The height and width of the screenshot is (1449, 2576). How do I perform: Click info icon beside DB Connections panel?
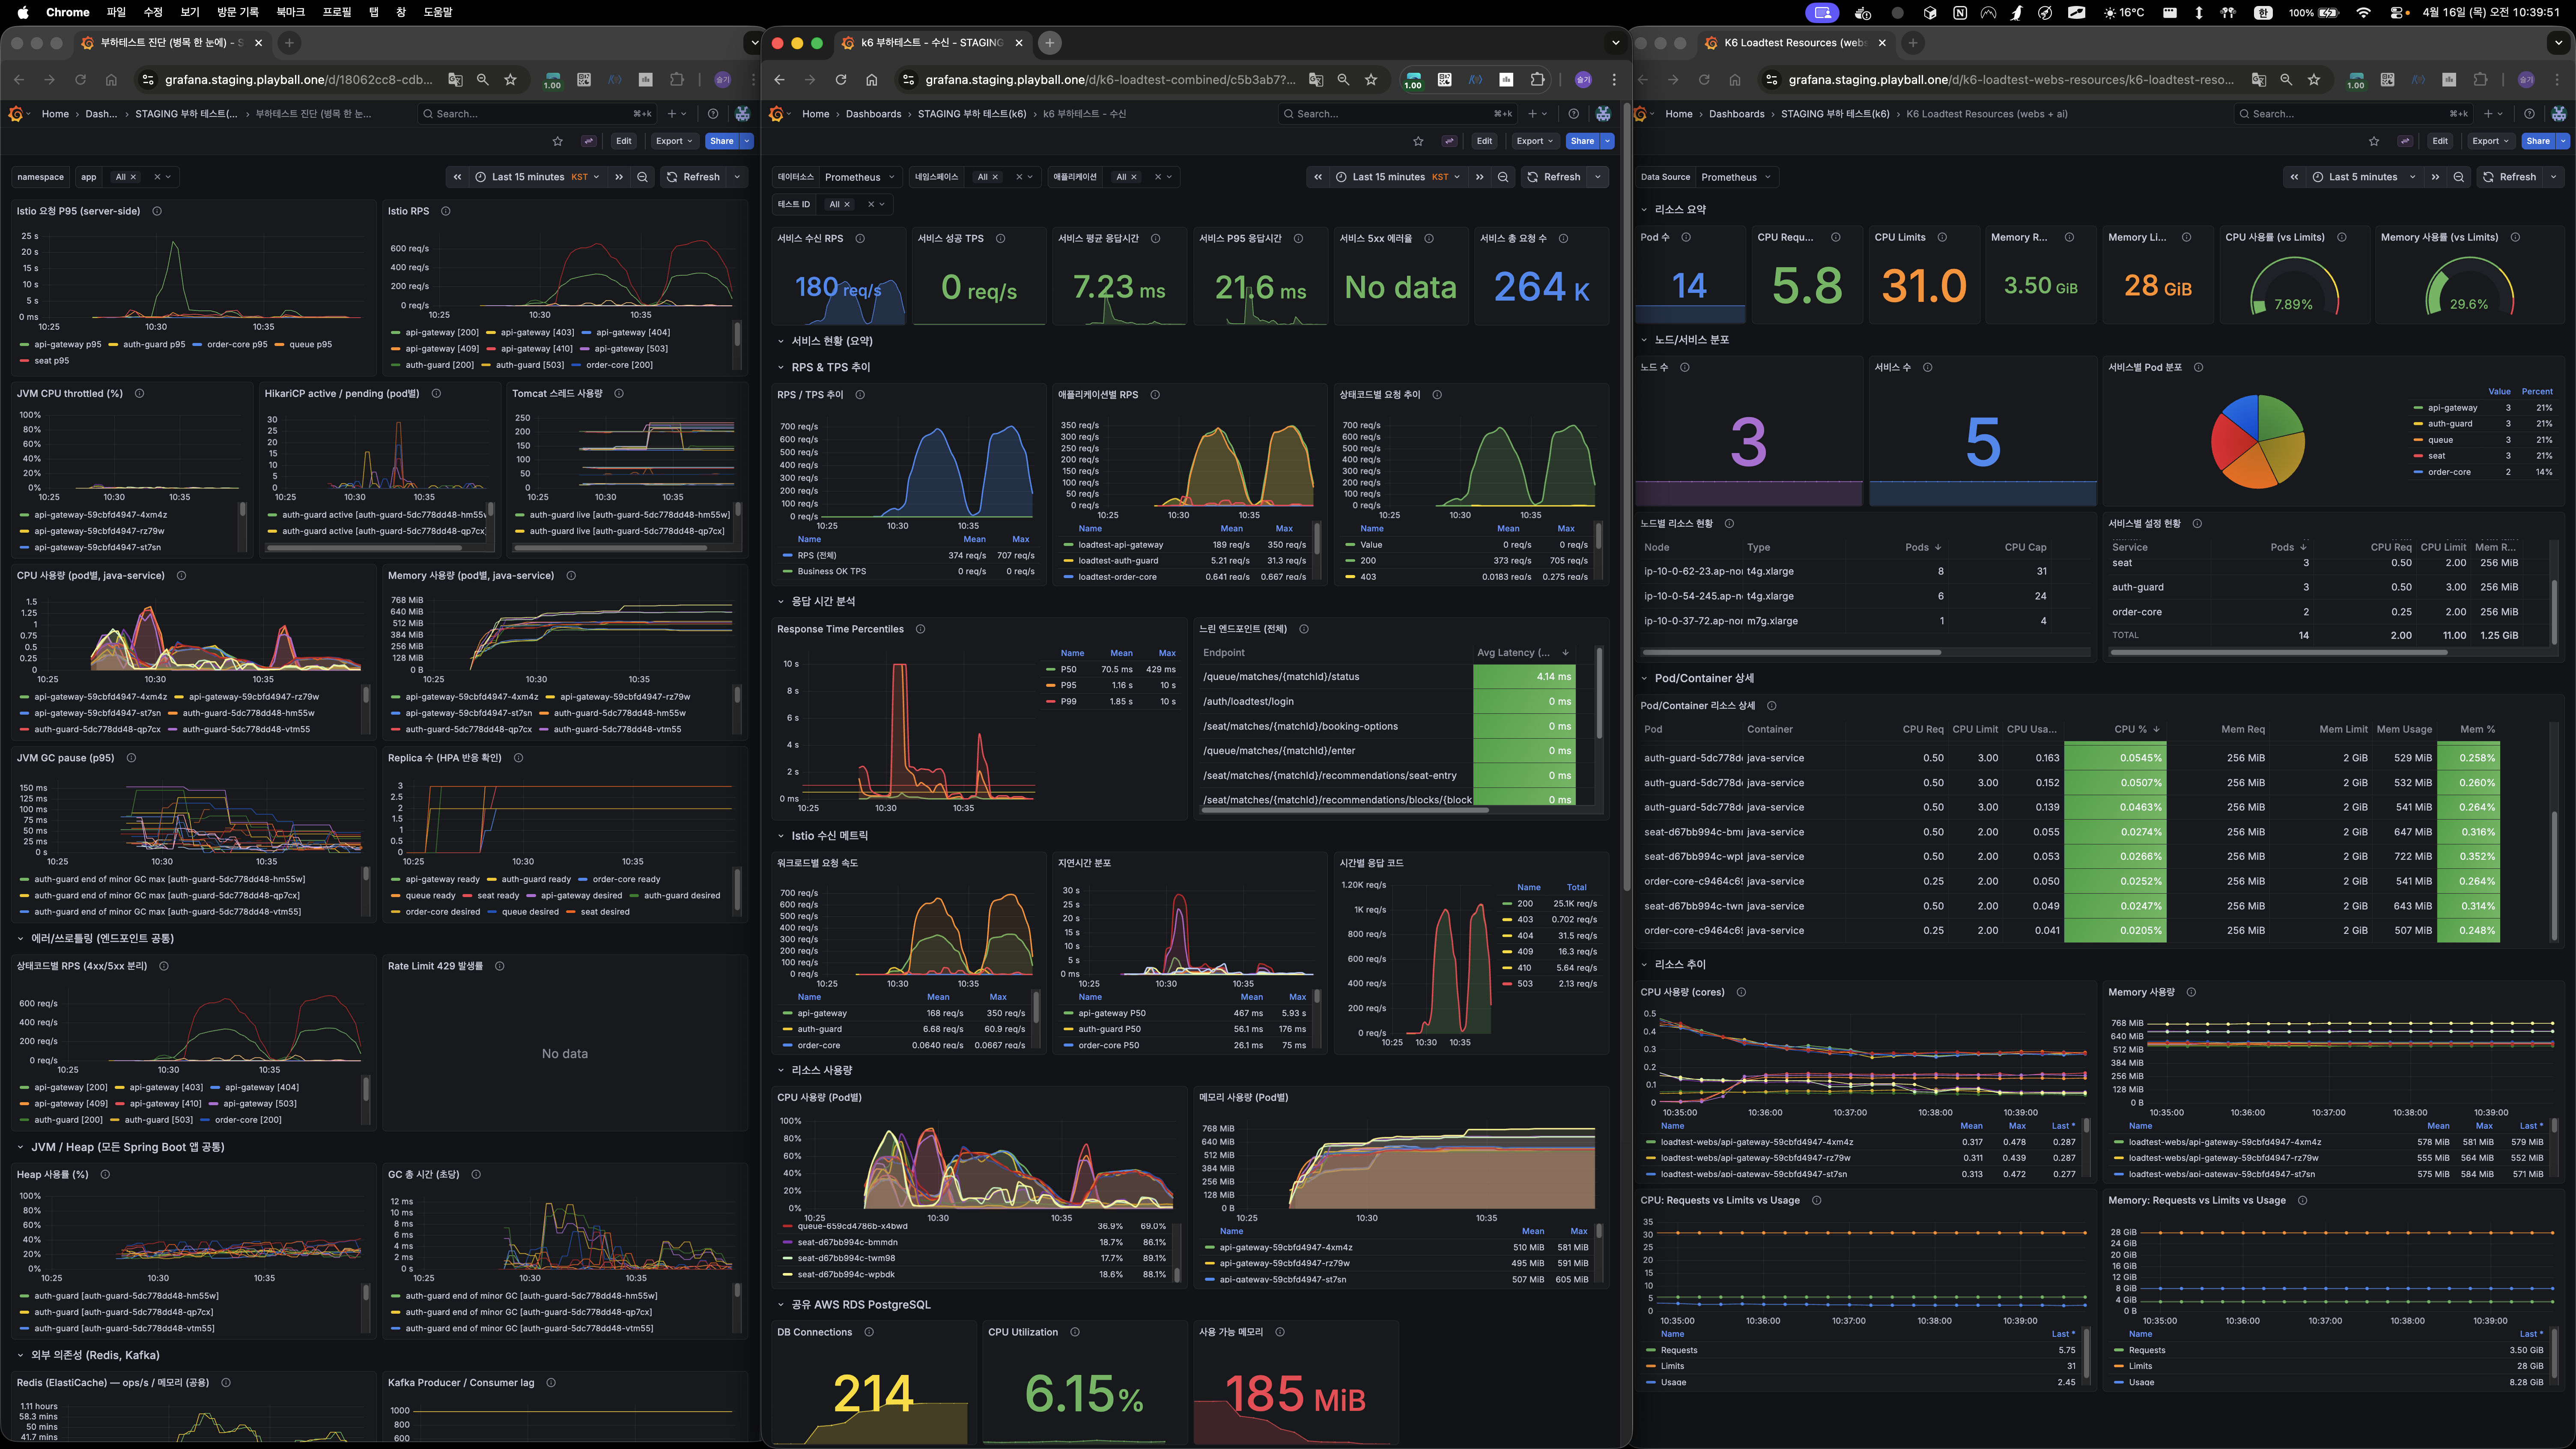coord(869,1332)
